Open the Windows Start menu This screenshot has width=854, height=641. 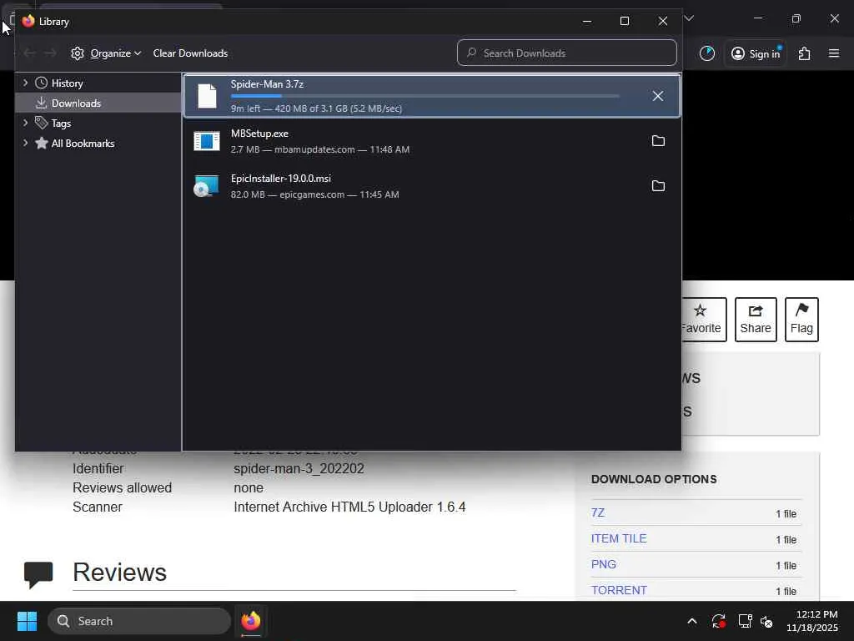(27, 621)
